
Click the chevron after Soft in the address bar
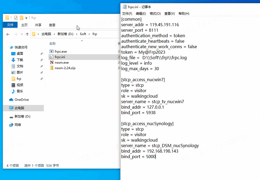[x=89, y=34]
